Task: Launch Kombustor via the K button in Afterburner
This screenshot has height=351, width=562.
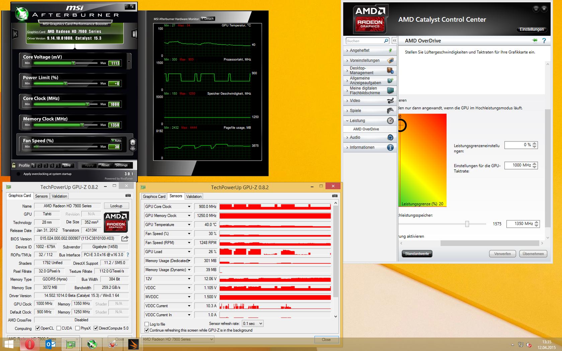Action: click(15, 34)
